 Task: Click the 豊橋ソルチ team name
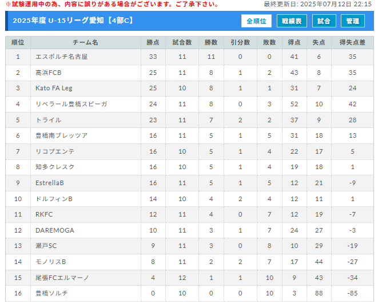coord(51,293)
